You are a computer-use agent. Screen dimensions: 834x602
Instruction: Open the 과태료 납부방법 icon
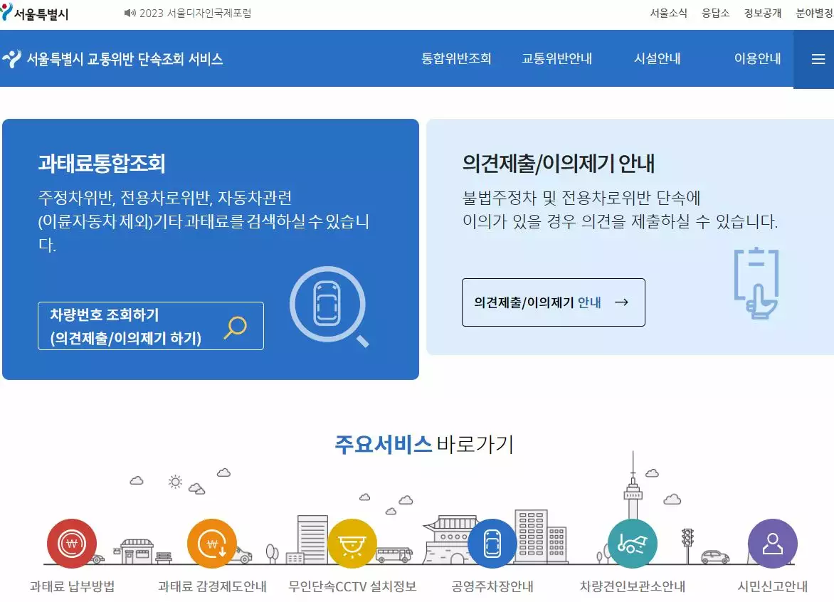(x=70, y=543)
